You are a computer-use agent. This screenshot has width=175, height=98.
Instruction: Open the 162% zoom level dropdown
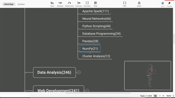[x=170, y=96]
